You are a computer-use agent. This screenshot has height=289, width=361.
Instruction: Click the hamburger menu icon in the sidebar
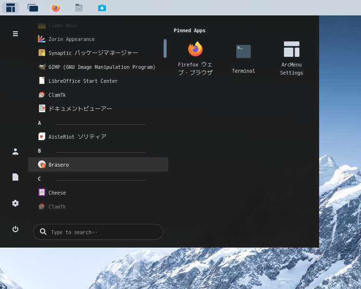point(15,34)
